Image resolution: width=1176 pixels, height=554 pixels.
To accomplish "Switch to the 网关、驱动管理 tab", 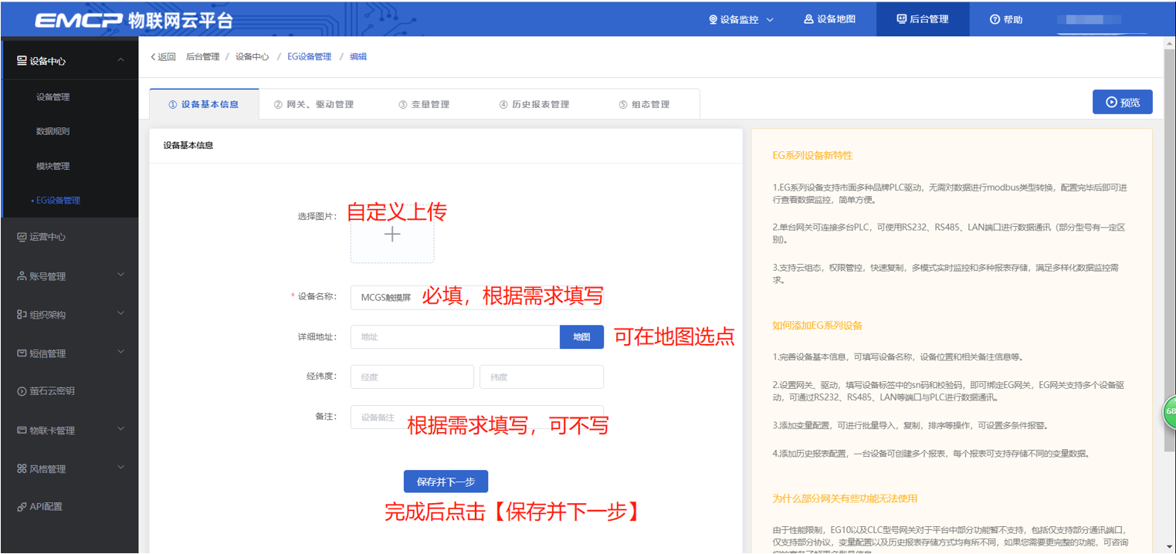I will (313, 104).
